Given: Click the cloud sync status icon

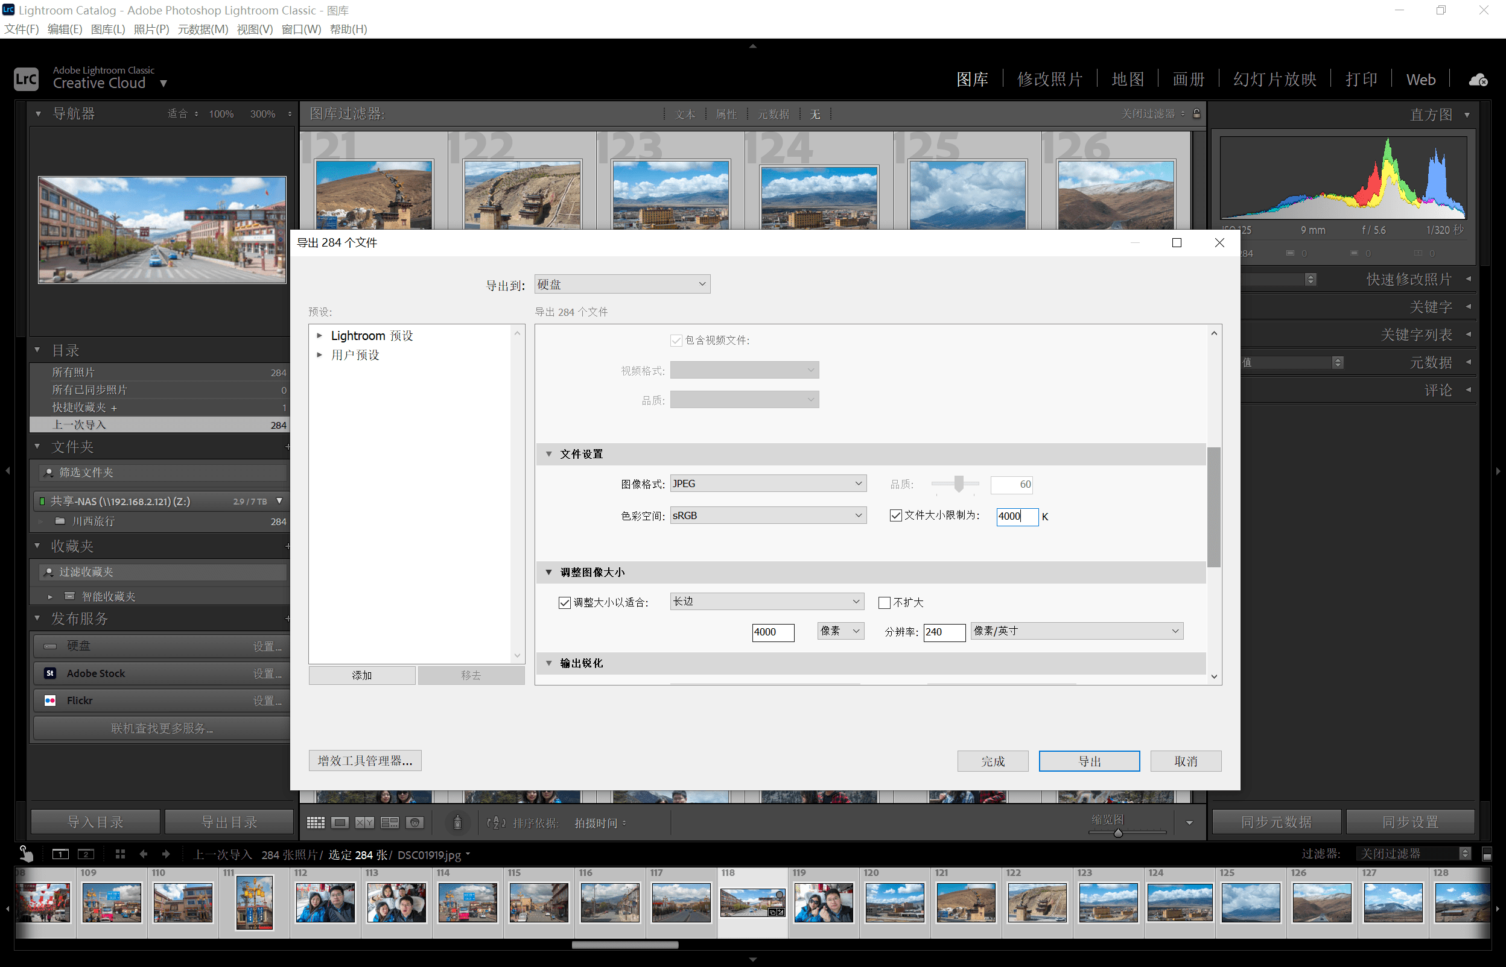Looking at the screenshot, I should coord(1478,80).
